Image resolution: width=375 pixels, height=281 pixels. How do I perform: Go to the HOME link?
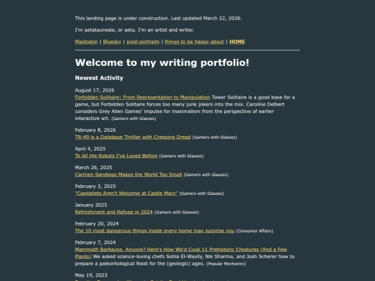[237, 42]
